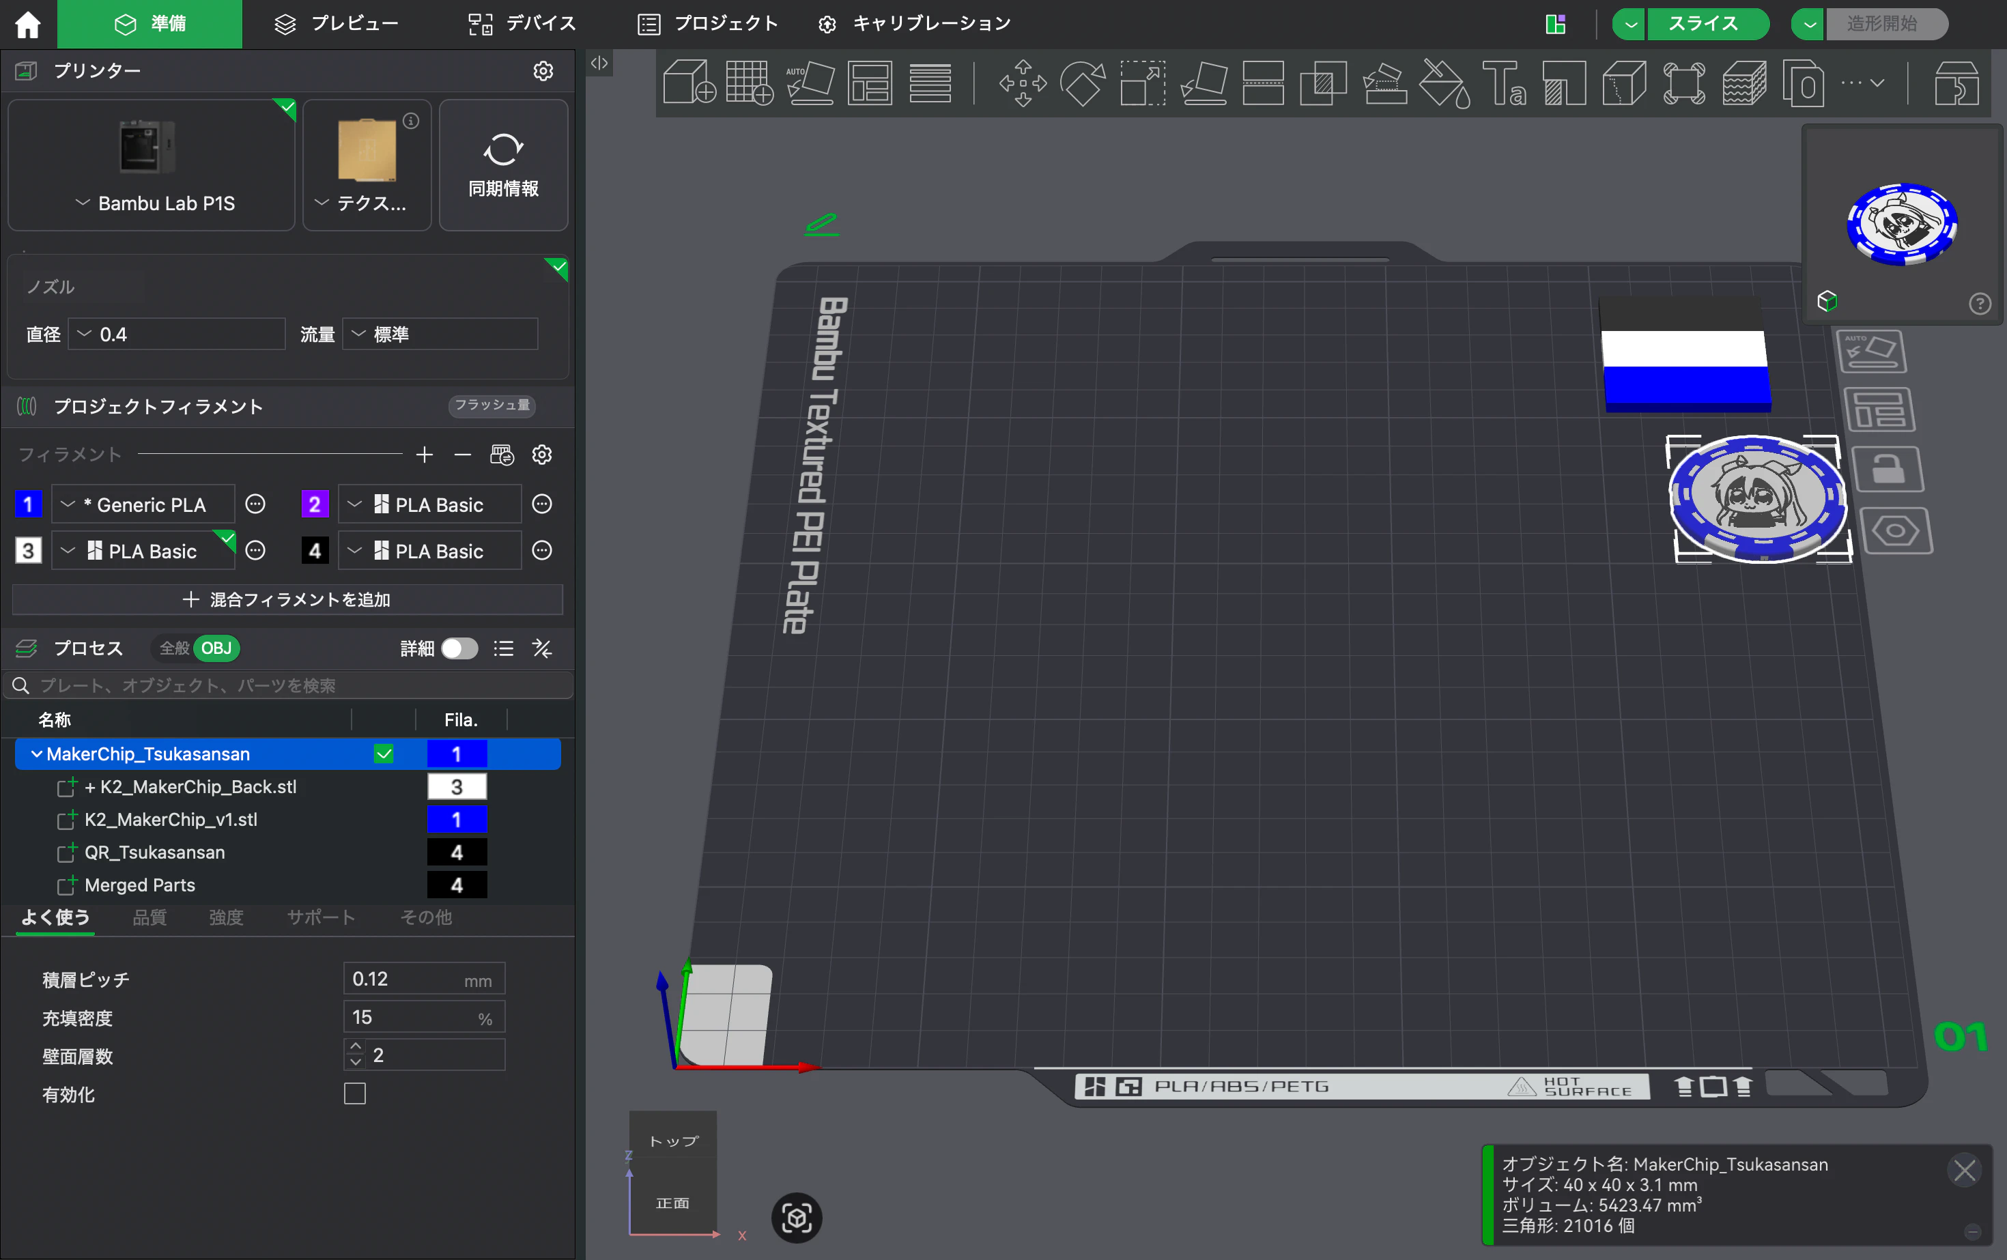Image resolution: width=2007 pixels, height=1260 pixels.
Task: Switch to プロジェクト tab
Action: (708, 24)
